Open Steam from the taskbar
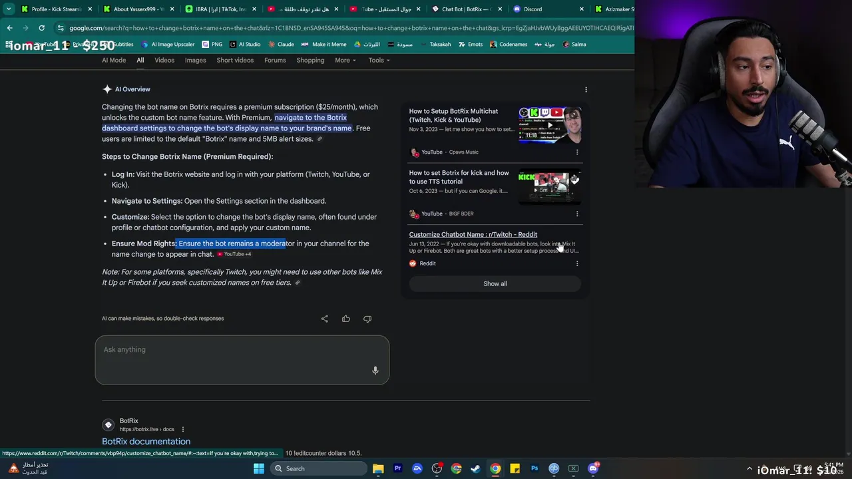The height and width of the screenshot is (479, 852). tap(475, 468)
